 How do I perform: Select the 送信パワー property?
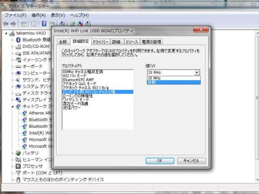(72, 108)
